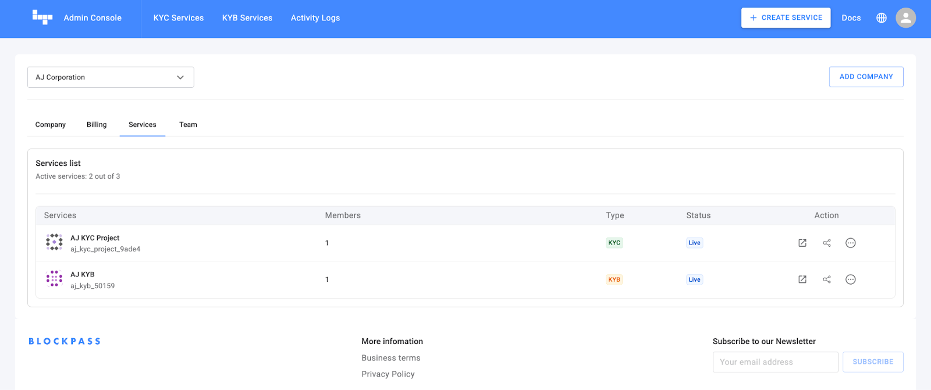Switch to the Team tab
This screenshot has height=390, width=931.
tap(188, 125)
